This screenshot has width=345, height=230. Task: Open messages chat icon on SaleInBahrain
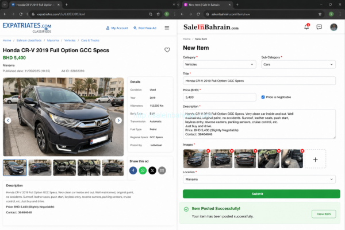click(x=319, y=27)
